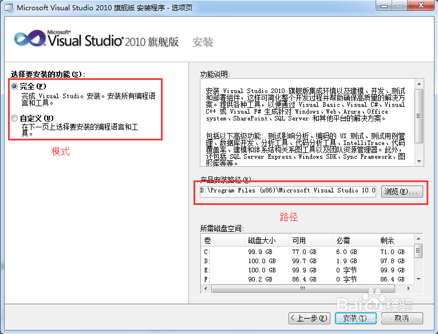This screenshot has width=438, height=334.
Task: Click the 必需 column header
Action: [355, 240]
